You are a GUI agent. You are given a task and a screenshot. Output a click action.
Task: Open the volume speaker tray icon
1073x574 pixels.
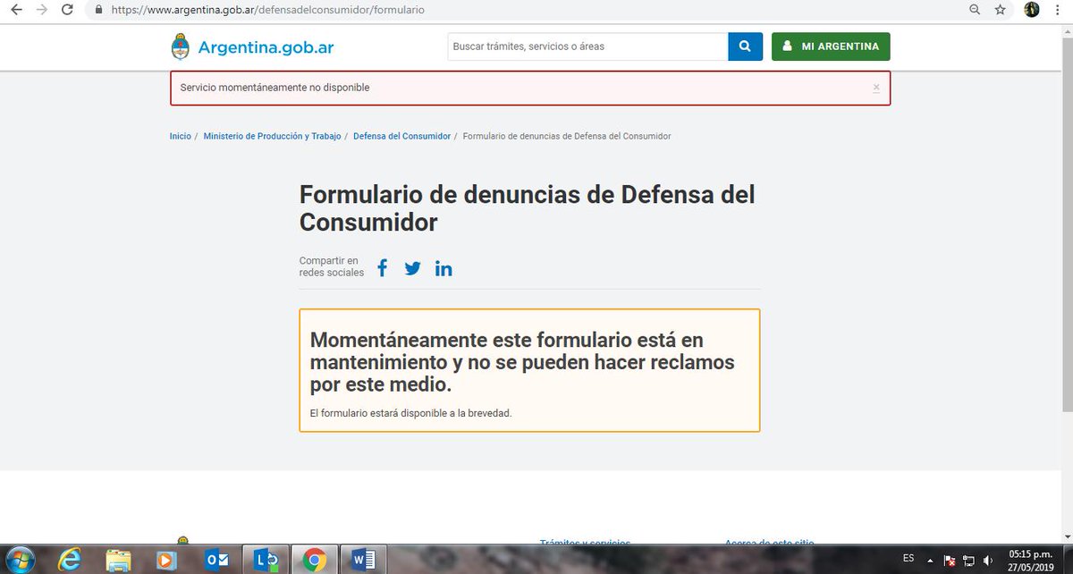tap(988, 560)
